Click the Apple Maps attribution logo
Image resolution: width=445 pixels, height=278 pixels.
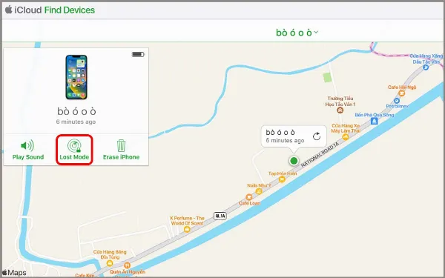(x=14, y=273)
